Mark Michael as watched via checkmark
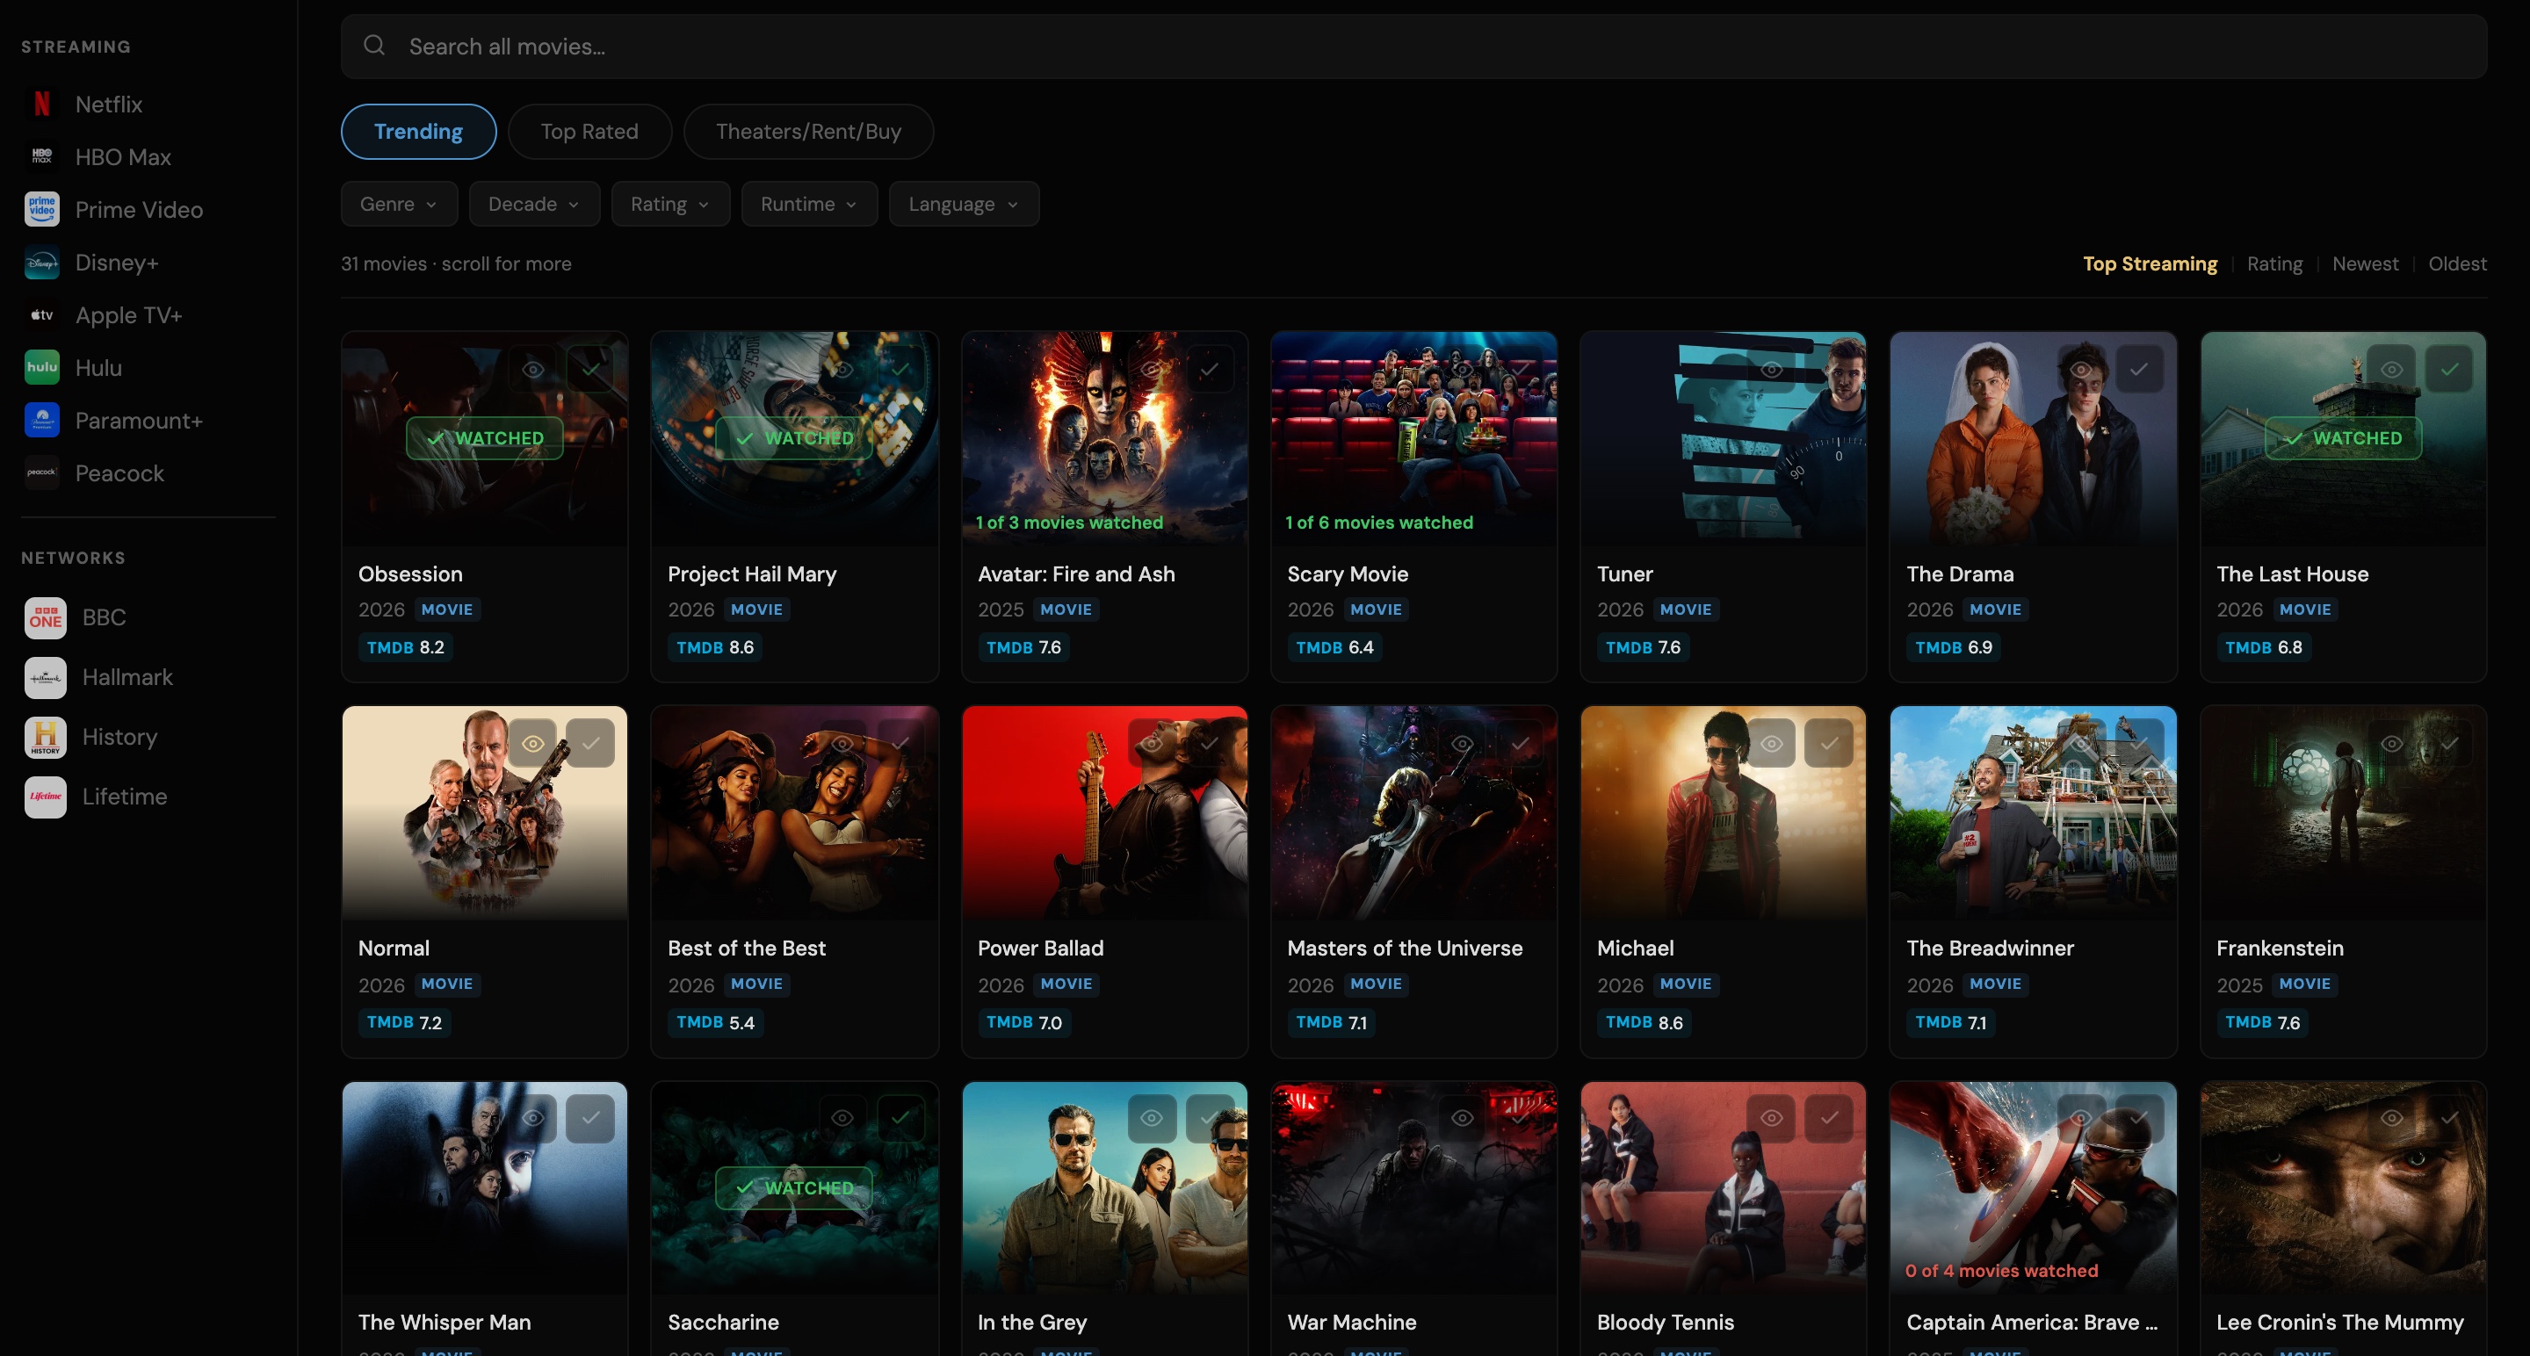 pos(1829,743)
